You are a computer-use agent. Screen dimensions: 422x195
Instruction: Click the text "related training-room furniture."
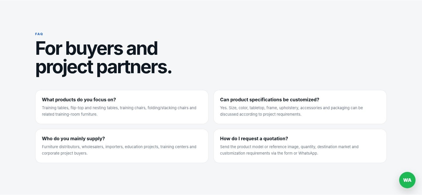pos(69,114)
